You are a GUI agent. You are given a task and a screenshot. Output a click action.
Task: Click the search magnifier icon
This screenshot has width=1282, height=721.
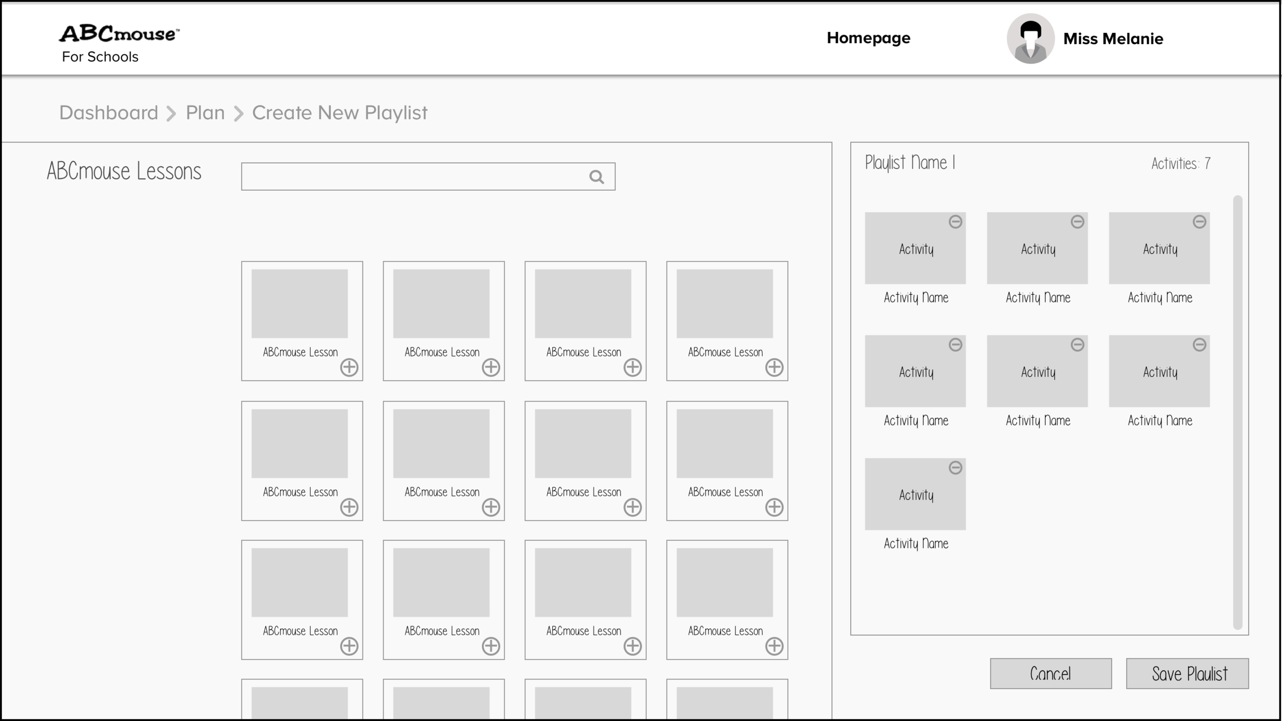tap(596, 177)
